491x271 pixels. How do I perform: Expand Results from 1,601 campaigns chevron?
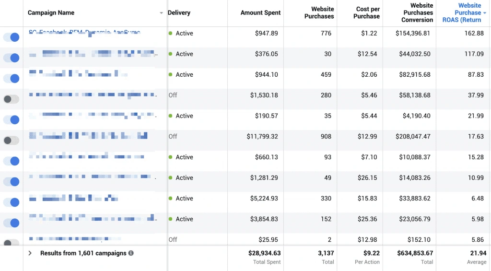(x=30, y=253)
